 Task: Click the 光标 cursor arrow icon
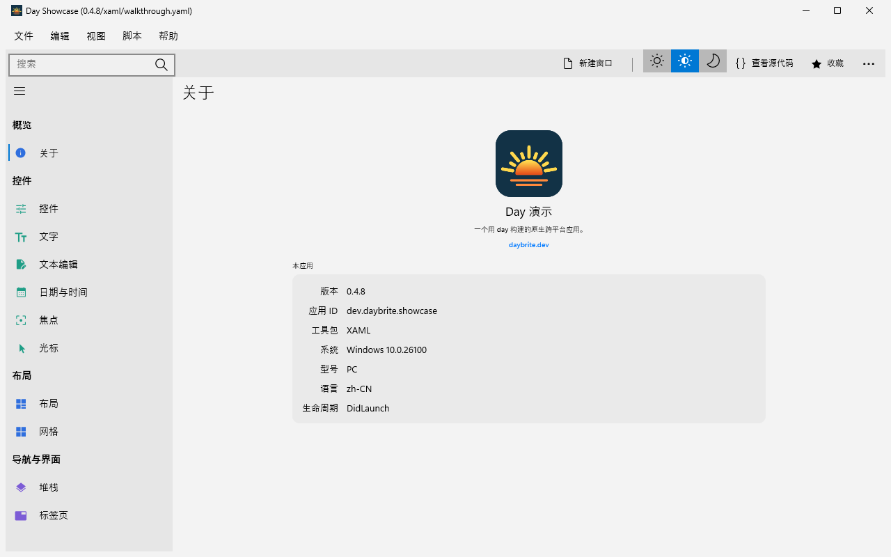click(x=22, y=348)
